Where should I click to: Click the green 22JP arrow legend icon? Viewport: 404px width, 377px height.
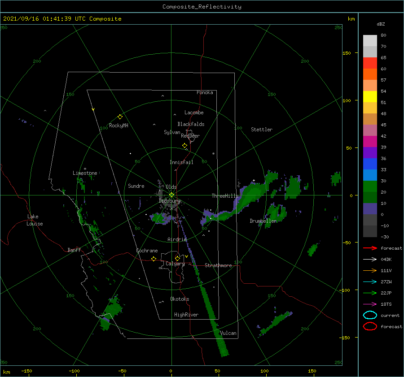pyautogui.click(x=370, y=293)
